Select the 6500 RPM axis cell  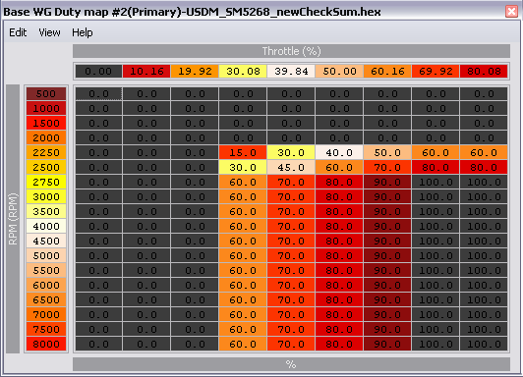(46, 299)
